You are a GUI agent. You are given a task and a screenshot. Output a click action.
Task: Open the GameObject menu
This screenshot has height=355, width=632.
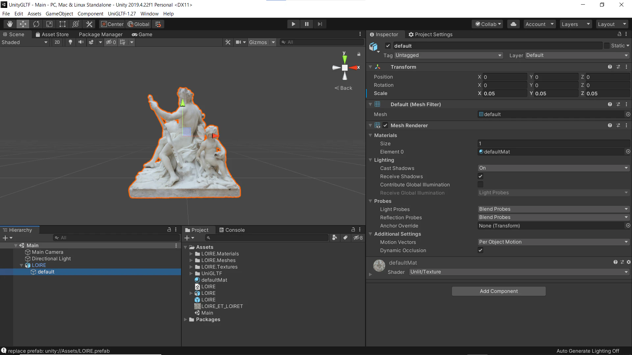[59, 13]
